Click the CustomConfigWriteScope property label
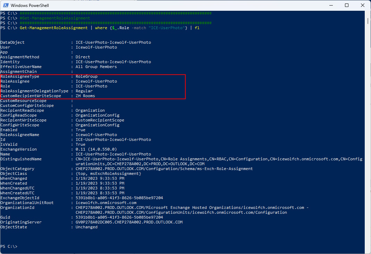 (27, 106)
